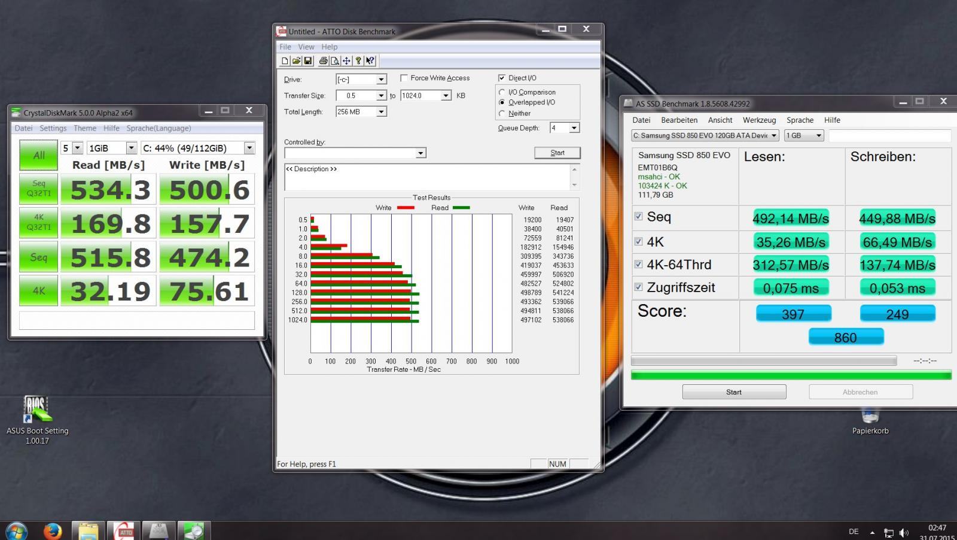This screenshot has width=957, height=540.
Task: Open Transfer Size start dropdown showing 0.5
Action: (x=380, y=95)
